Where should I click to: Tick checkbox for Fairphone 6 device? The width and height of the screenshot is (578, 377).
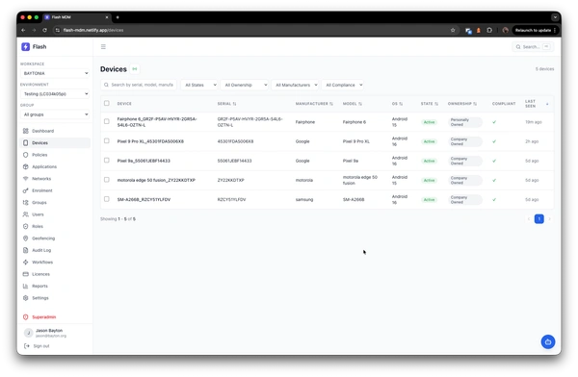[107, 121]
